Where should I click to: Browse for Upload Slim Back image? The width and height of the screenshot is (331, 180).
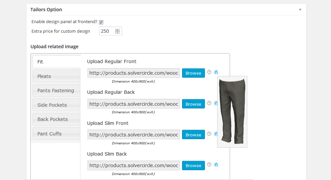pyautogui.click(x=193, y=165)
